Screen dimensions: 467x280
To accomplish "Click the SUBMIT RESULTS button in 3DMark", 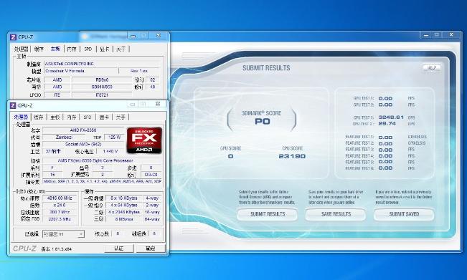I will pos(268,214).
